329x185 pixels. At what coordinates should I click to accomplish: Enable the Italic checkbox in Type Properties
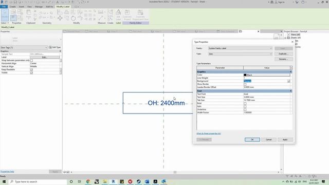(x=245, y=106)
